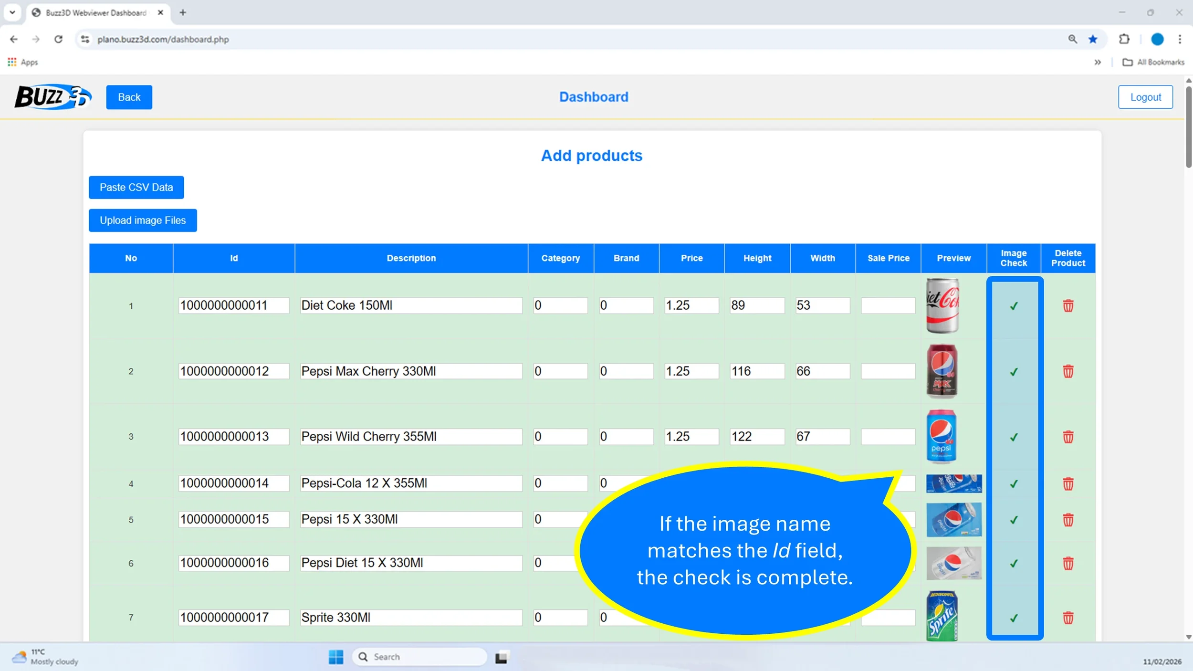Select the Buzz3D Webviewer Dashboard tab
The width and height of the screenshot is (1193, 671).
click(x=95, y=12)
